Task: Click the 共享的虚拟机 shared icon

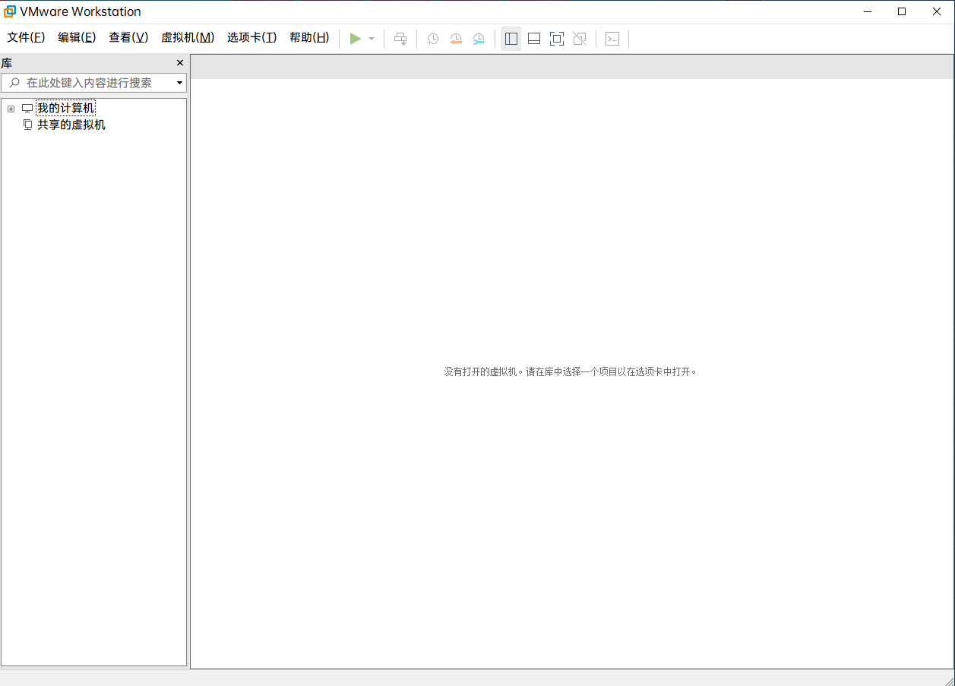Action: 27,125
